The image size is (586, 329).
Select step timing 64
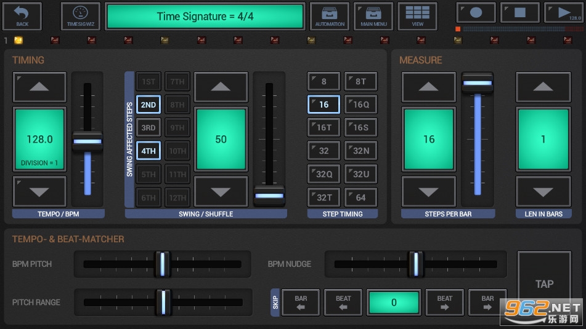click(x=360, y=197)
